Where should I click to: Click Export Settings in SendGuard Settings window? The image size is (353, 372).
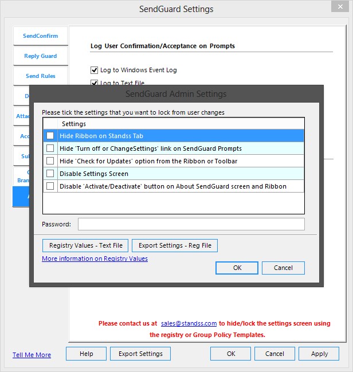(140, 354)
